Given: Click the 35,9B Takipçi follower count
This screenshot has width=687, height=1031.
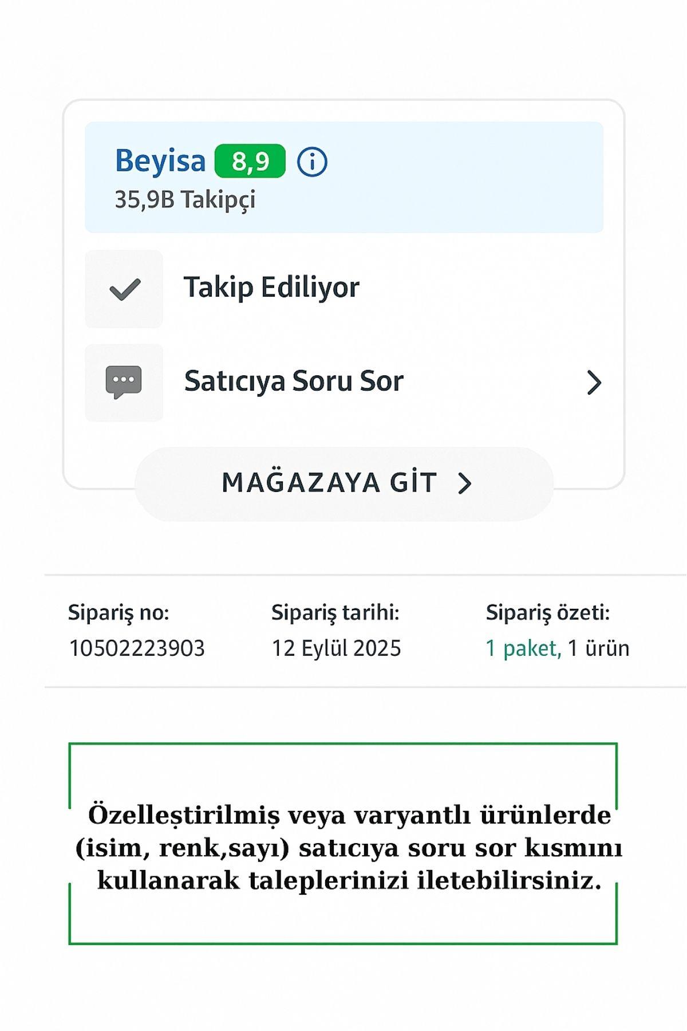Looking at the screenshot, I should pyautogui.click(x=185, y=200).
